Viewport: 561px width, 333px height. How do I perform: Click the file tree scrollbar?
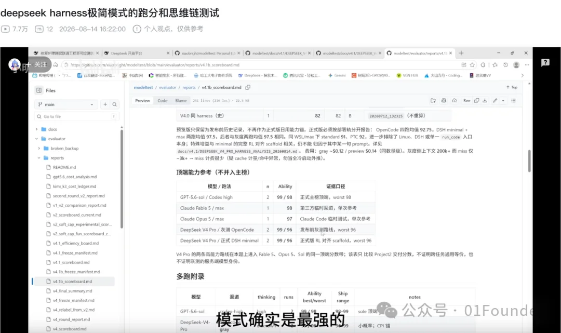(122, 179)
